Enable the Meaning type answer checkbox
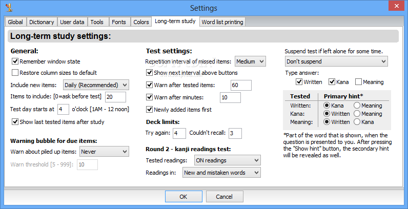 pyautogui.click(x=358, y=82)
